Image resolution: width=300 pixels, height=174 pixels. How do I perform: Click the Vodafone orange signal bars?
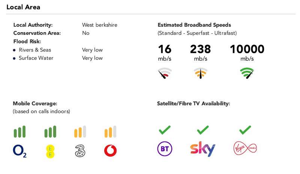coord(110,132)
